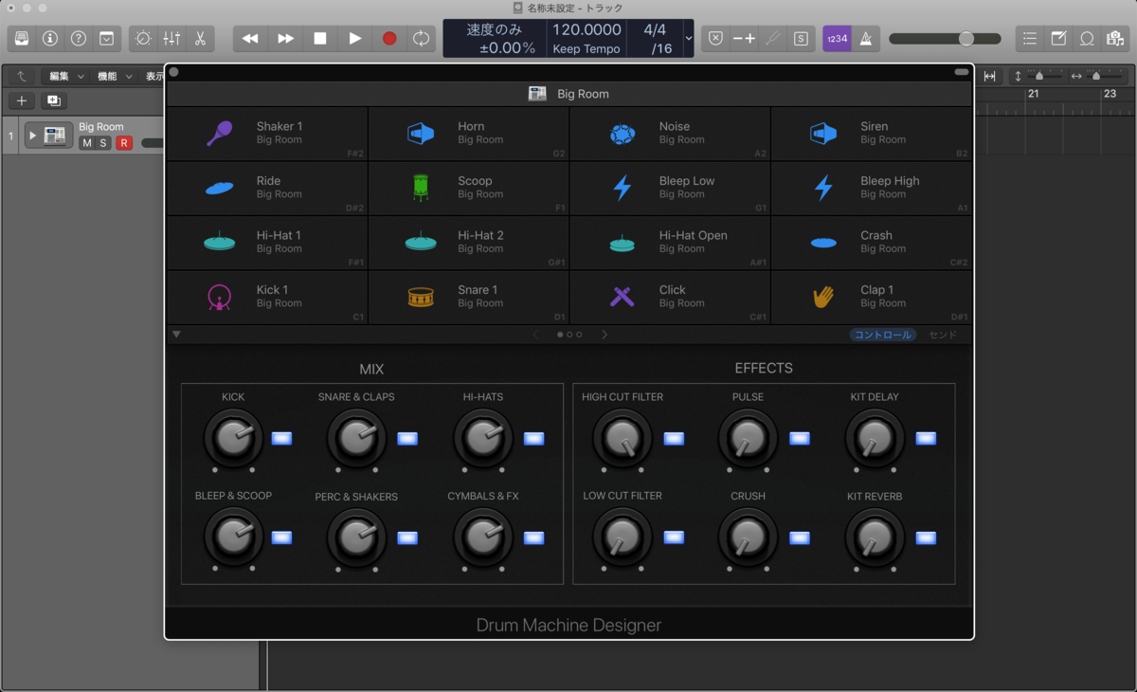Toggle the SNARE & CLAPS enable button
This screenshot has width=1137, height=692.
pos(407,438)
